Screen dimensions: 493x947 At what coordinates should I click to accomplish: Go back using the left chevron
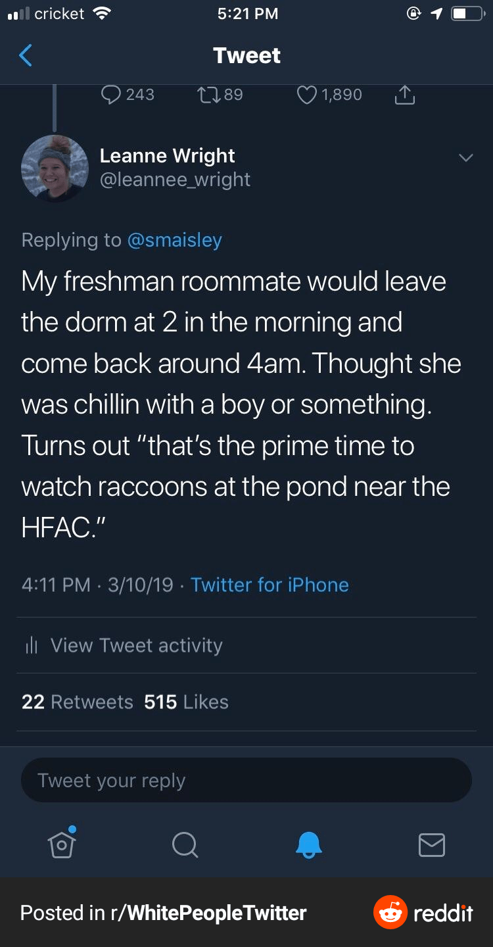point(25,55)
